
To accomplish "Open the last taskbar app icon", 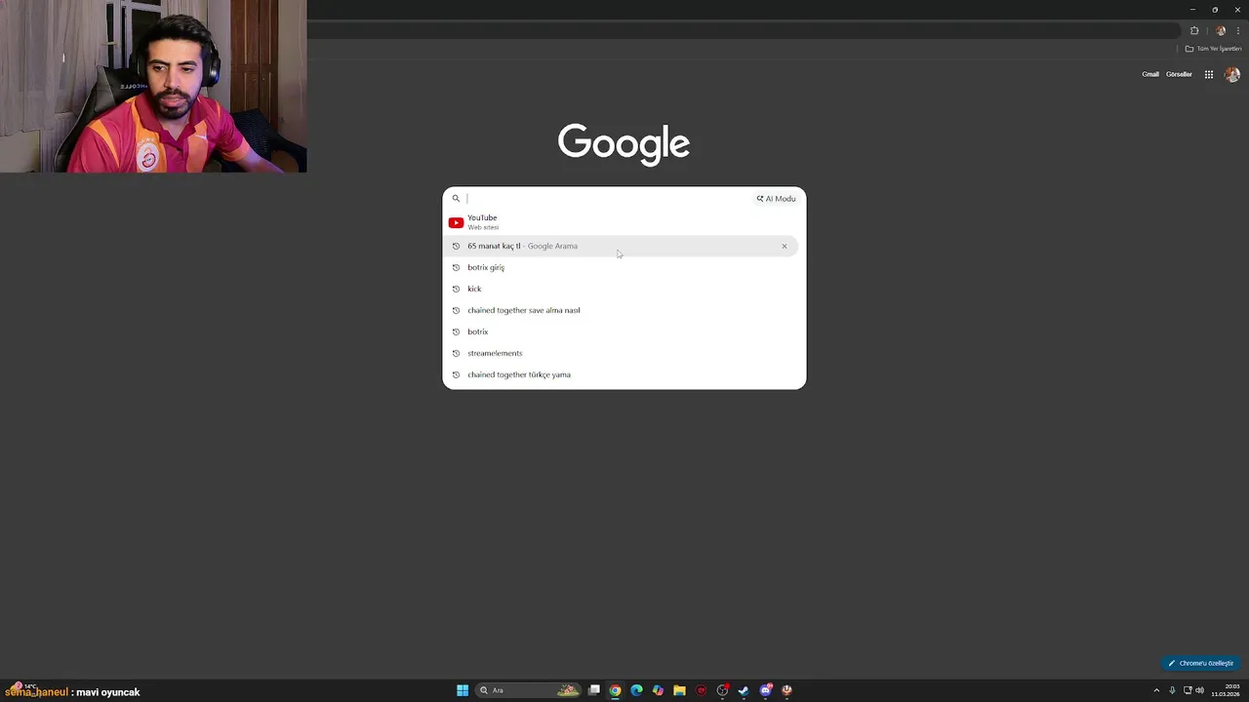I will 786,690.
